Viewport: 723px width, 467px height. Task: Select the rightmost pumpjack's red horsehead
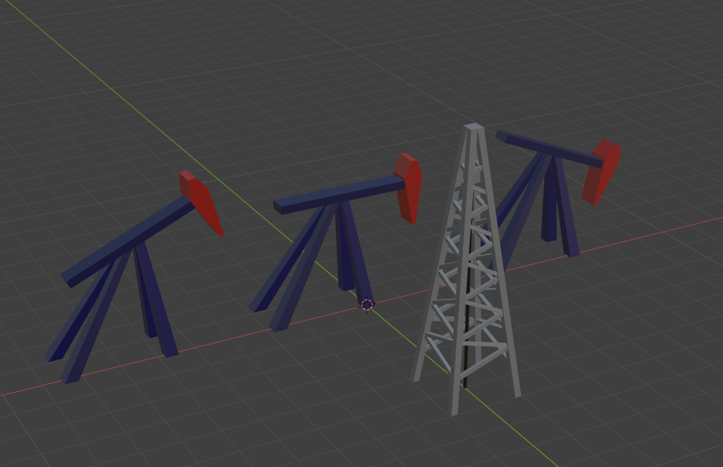[602, 171]
